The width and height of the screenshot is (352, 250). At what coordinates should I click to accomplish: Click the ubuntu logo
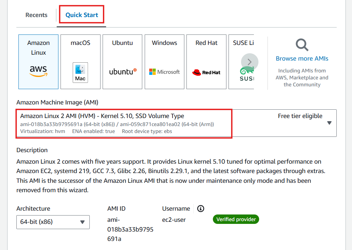(x=123, y=72)
